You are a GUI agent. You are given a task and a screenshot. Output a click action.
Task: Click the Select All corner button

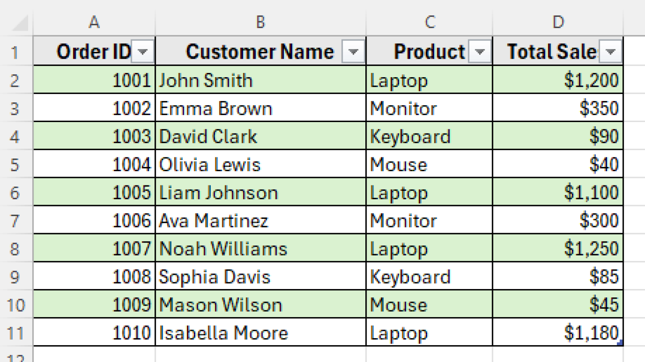[x=16, y=22]
